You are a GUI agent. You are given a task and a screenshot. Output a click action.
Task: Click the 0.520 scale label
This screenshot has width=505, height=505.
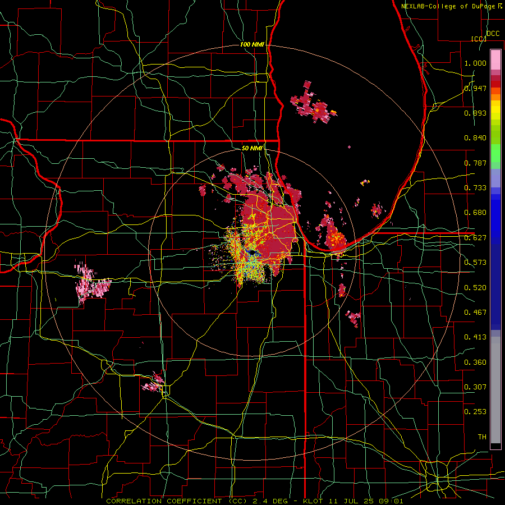point(475,288)
